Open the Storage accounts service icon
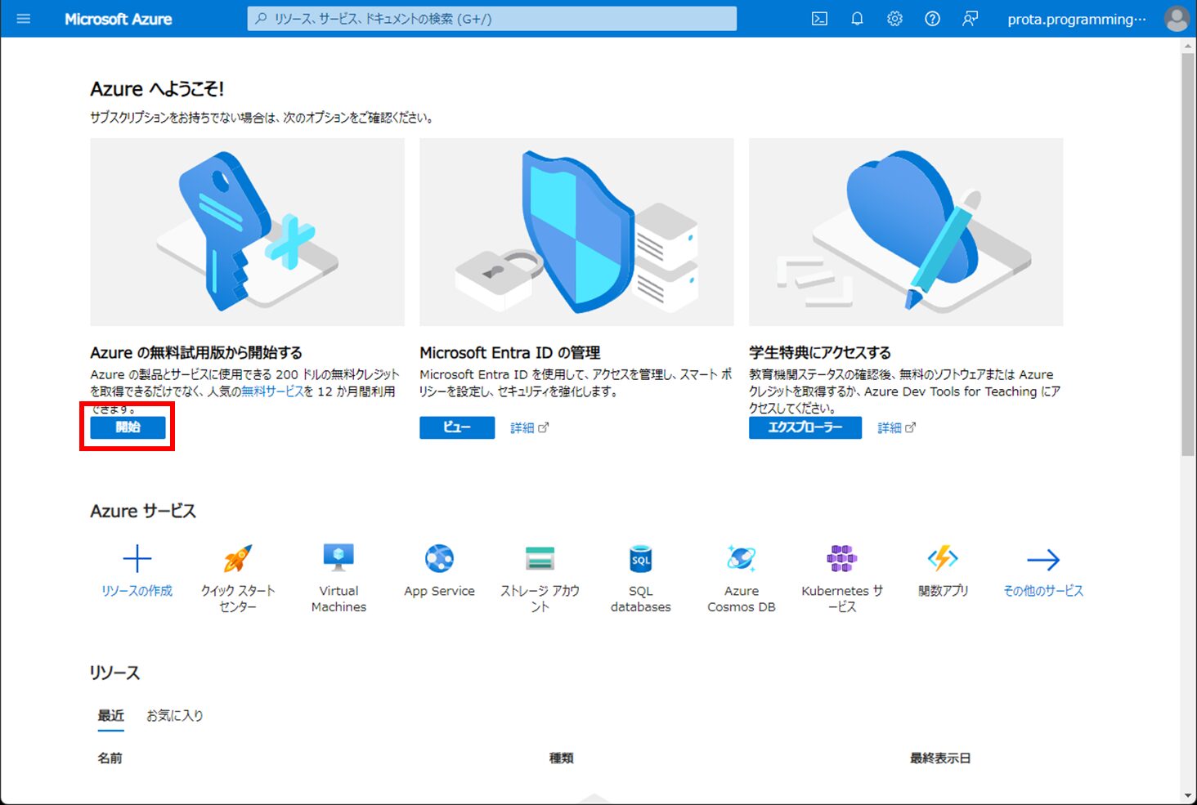The height and width of the screenshot is (805, 1197). pyautogui.click(x=539, y=558)
